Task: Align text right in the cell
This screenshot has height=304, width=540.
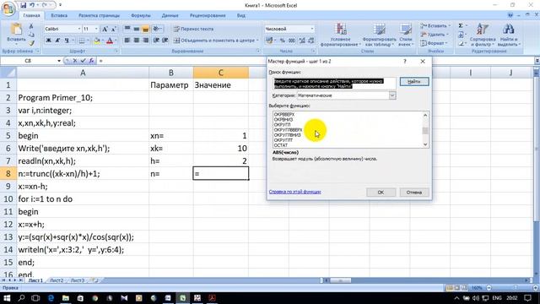Action: click(x=145, y=41)
